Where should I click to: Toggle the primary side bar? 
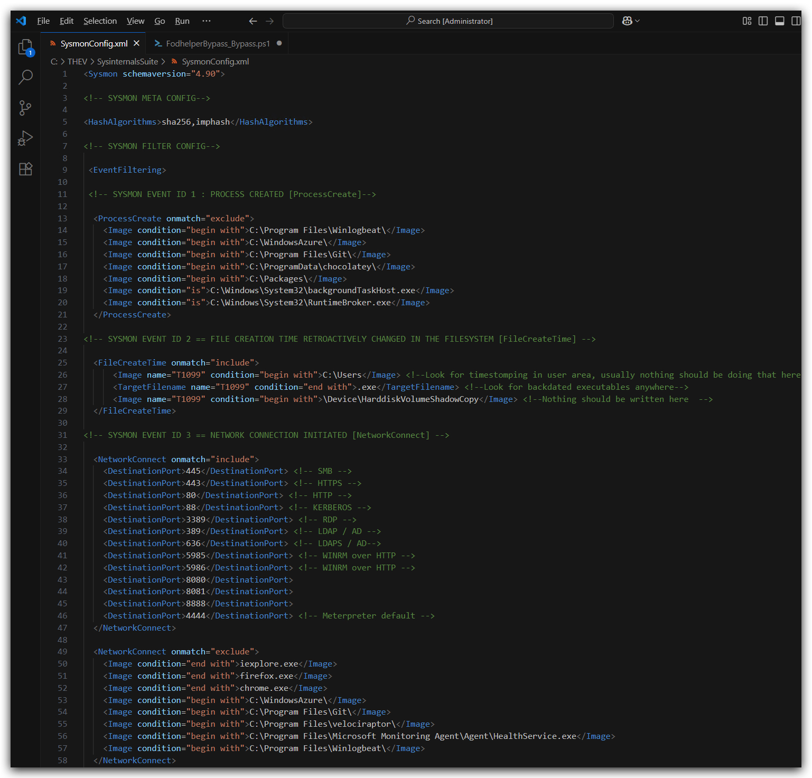pyautogui.click(x=763, y=21)
